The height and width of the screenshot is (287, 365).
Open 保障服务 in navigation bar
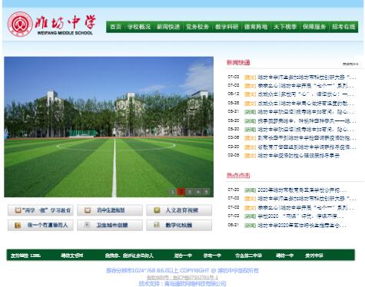coord(314,27)
